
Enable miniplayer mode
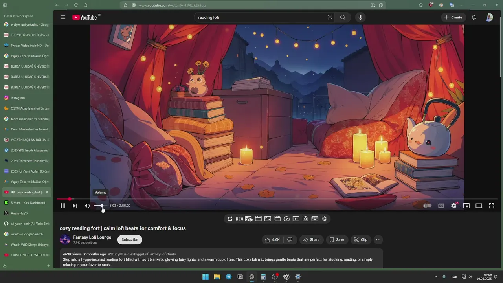coord(466,206)
